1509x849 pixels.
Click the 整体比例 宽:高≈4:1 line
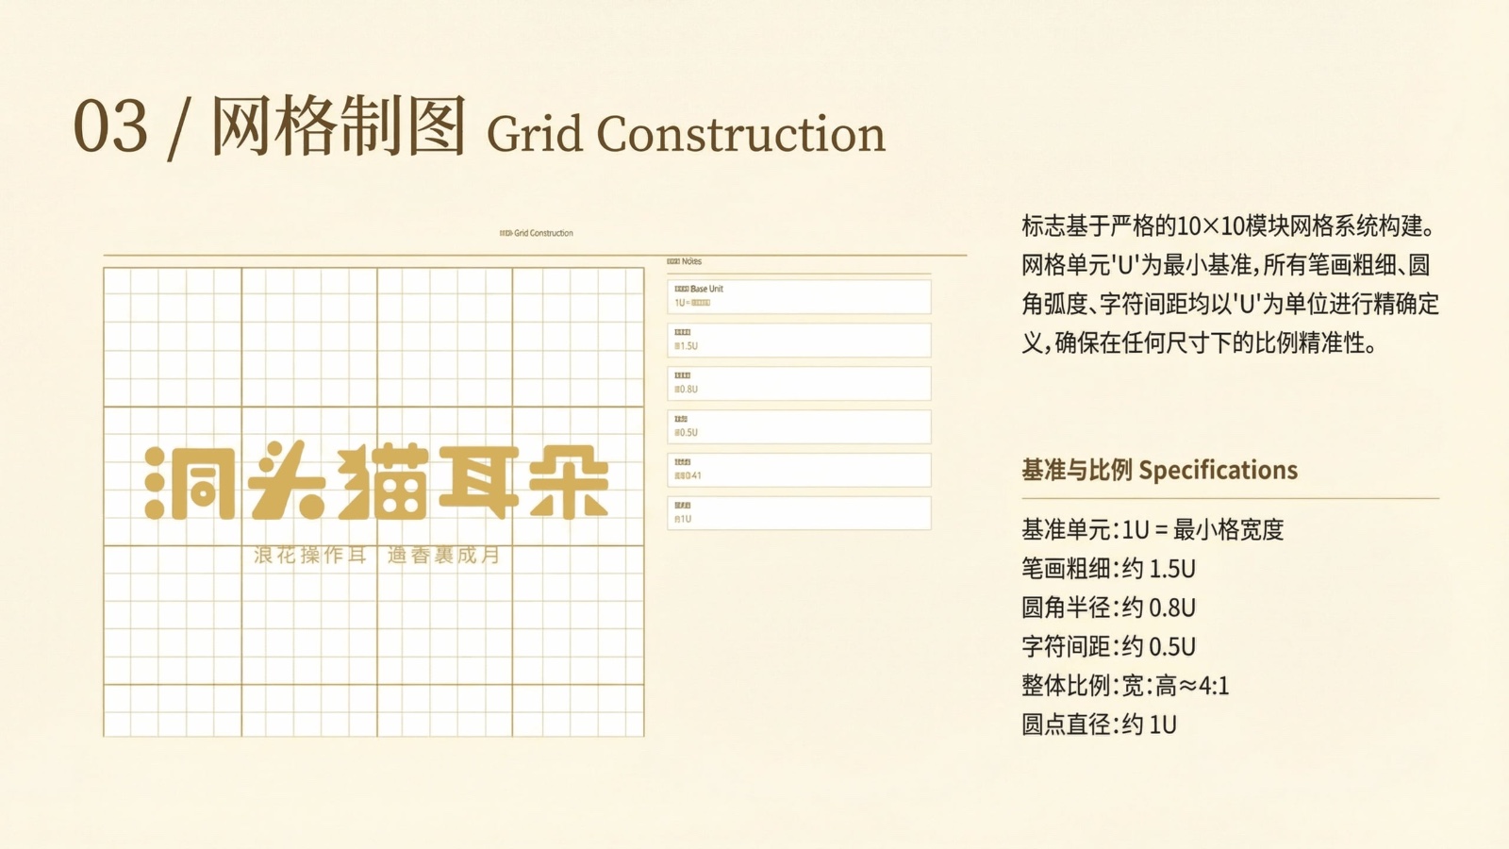(1125, 686)
